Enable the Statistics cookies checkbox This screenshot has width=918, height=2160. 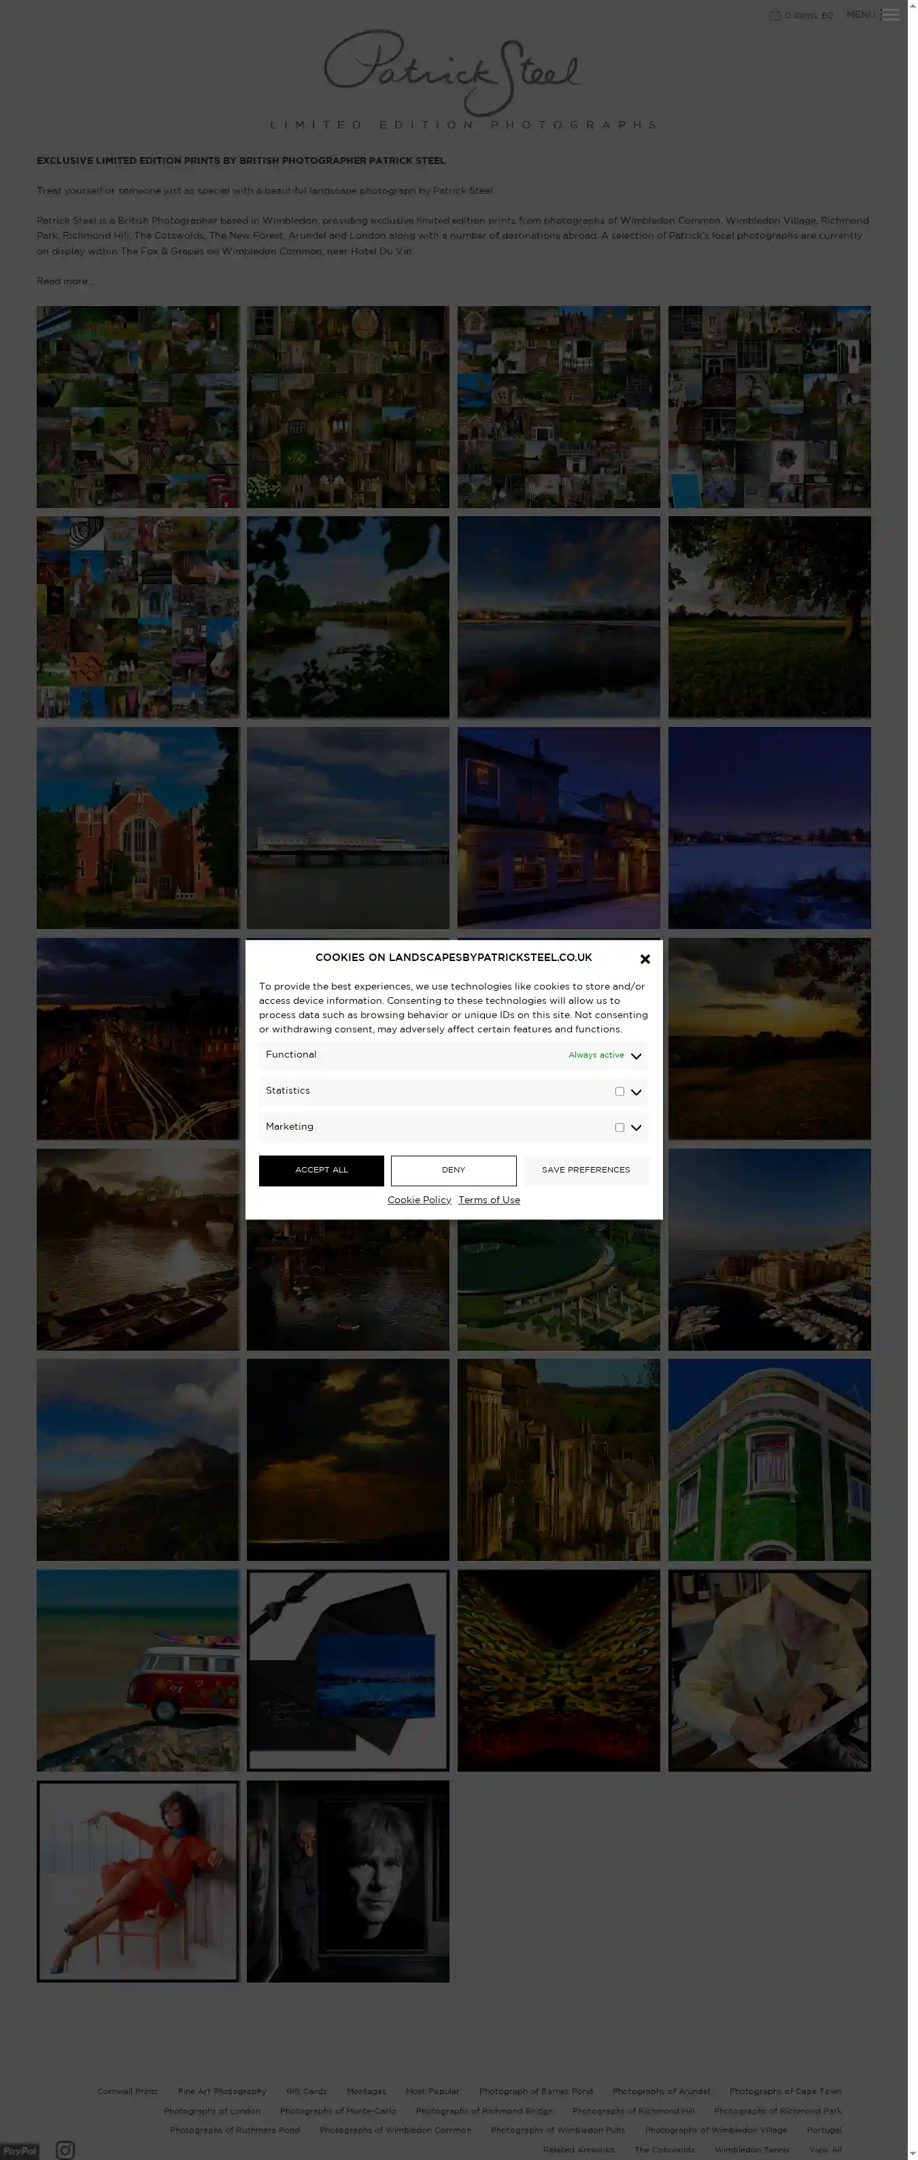click(619, 1092)
